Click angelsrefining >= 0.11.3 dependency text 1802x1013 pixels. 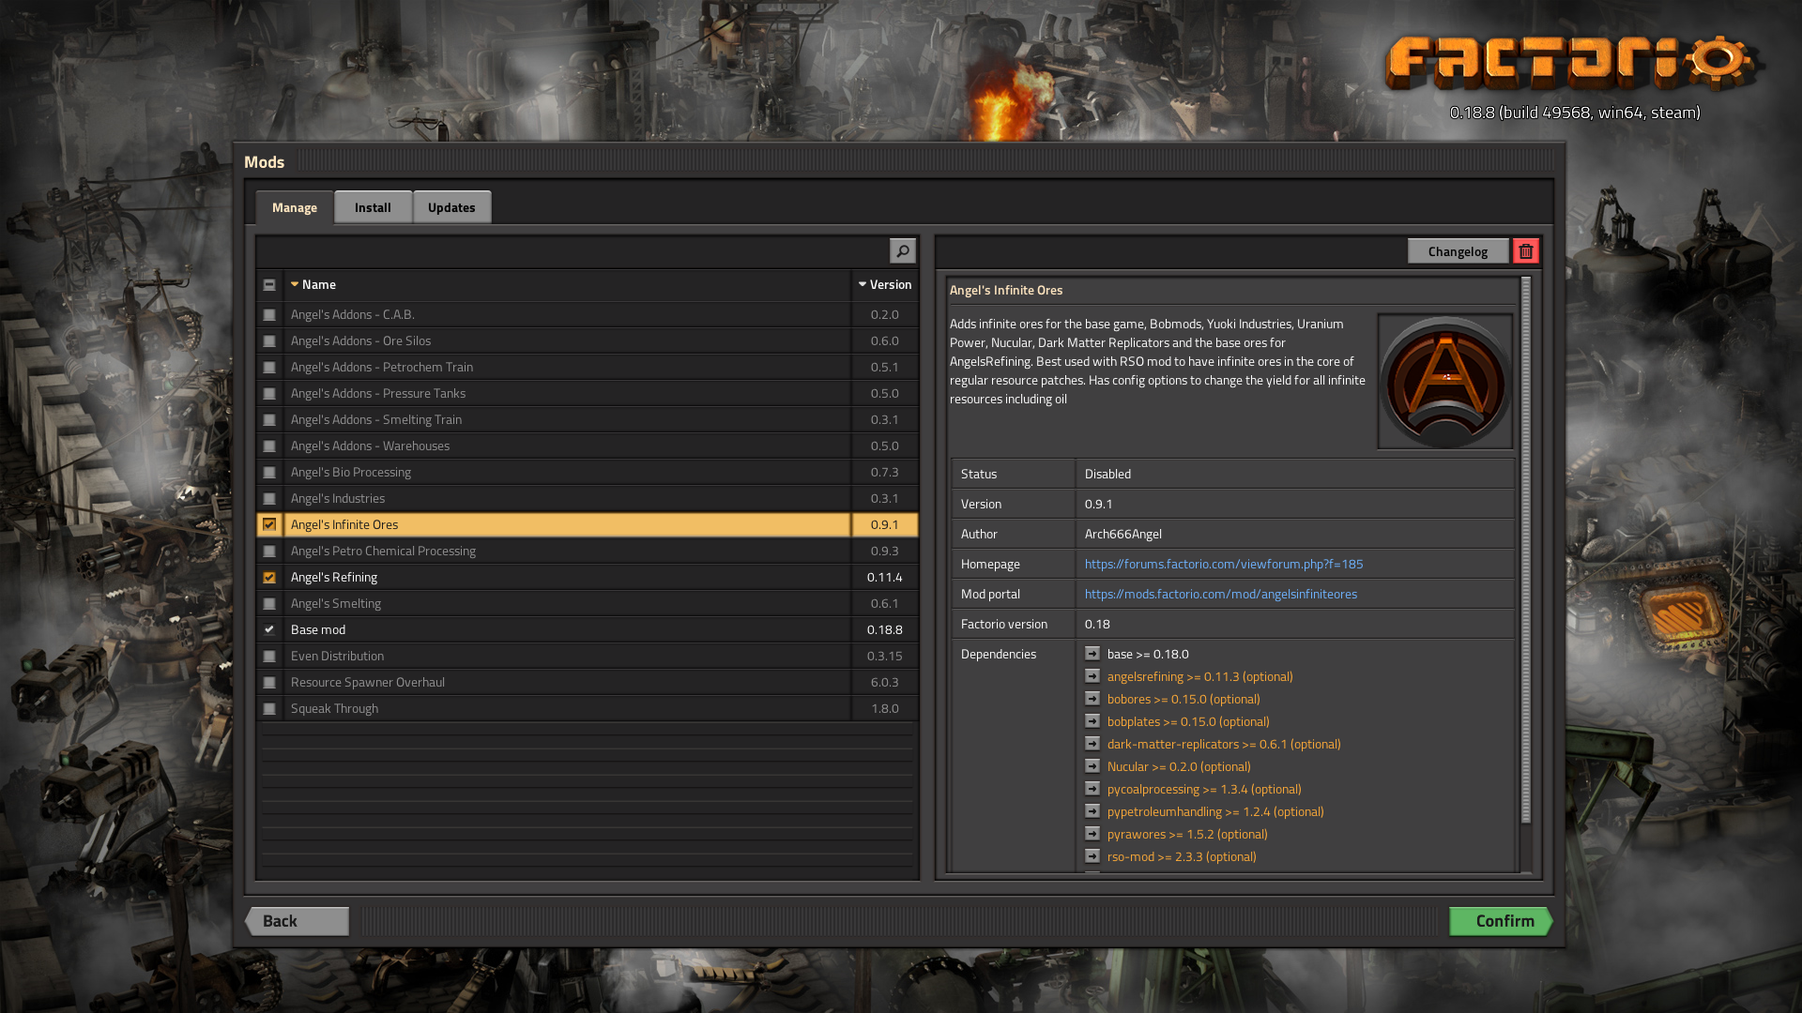coord(1199,676)
